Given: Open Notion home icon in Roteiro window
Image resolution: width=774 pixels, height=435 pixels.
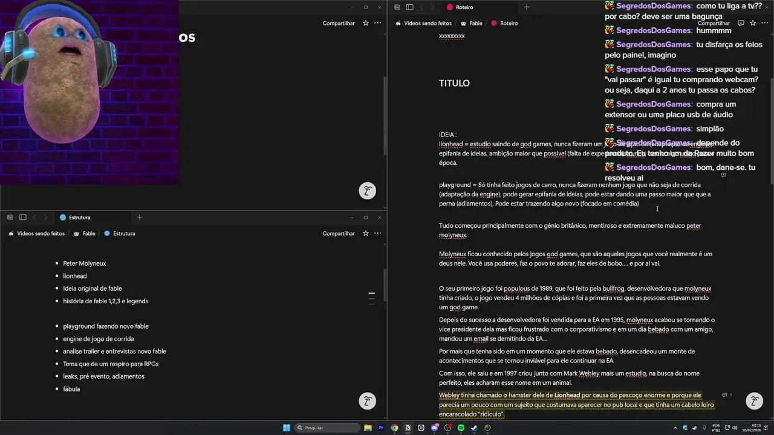Looking at the screenshot, I should (397, 7).
